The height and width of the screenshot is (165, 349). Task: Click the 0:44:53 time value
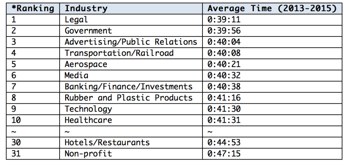point(224,143)
